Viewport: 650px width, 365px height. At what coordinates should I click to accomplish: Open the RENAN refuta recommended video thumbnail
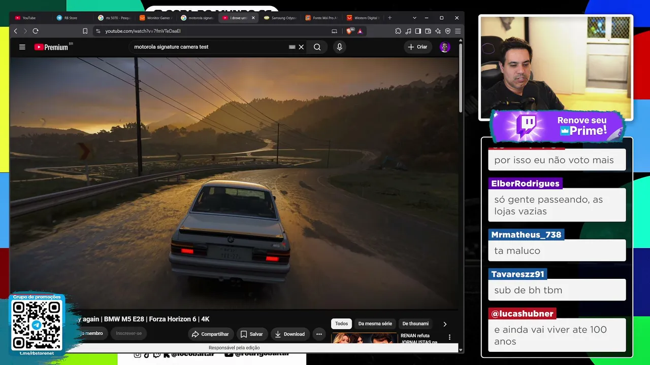[364, 339]
